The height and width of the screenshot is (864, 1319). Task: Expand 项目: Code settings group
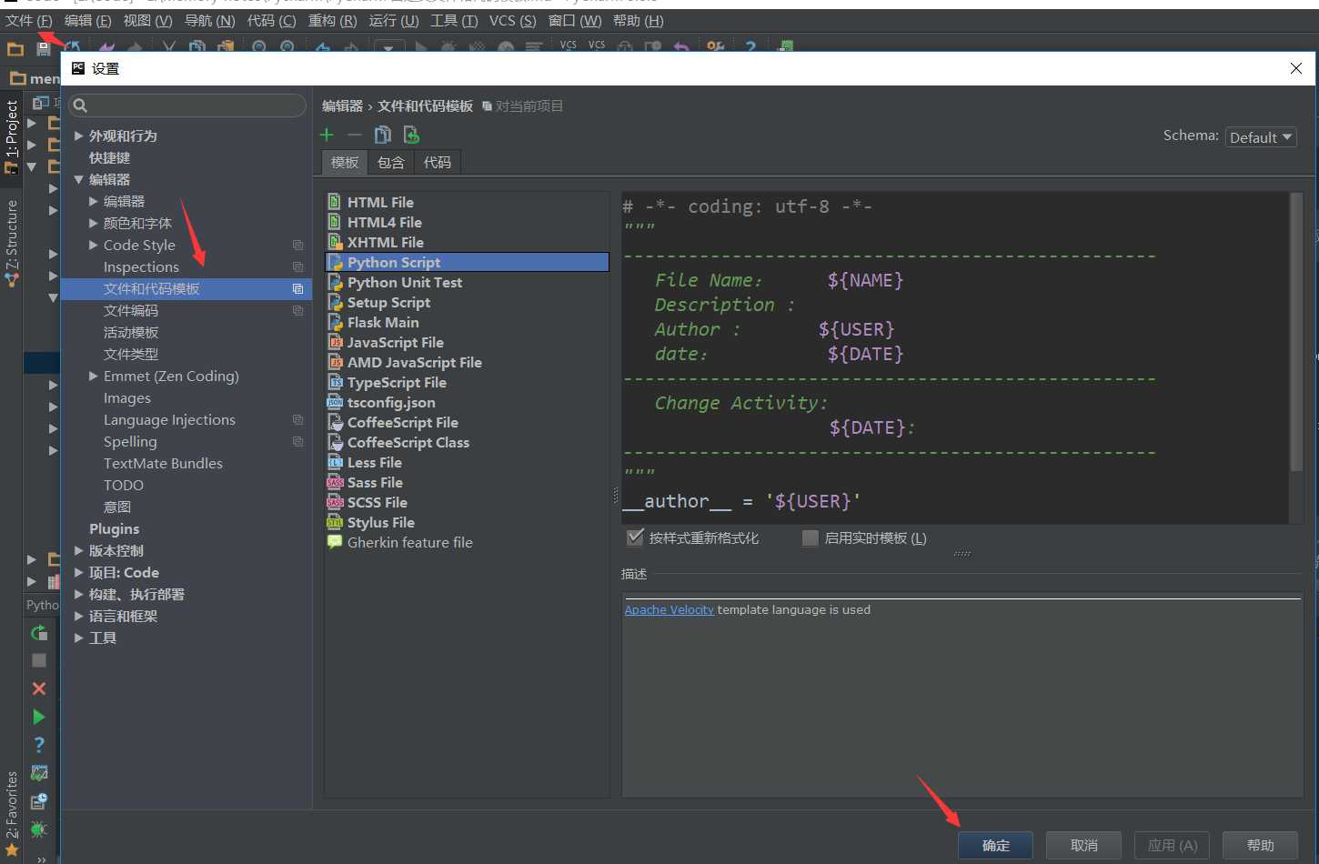pyautogui.click(x=79, y=572)
